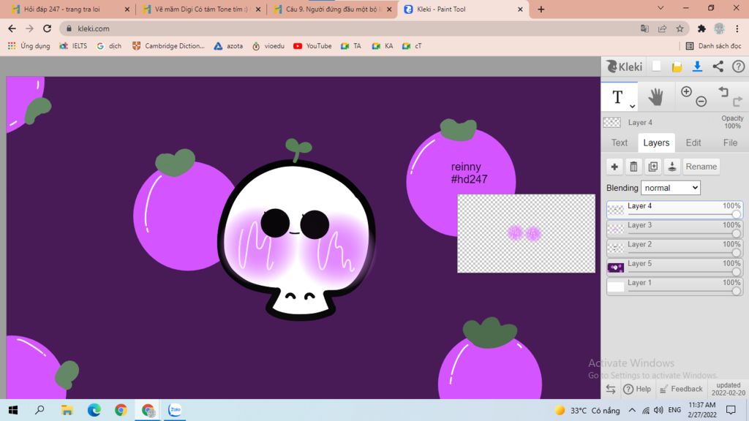Open the Chrome three-dot menu
Image resolution: width=749 pixels, height=421 pixels.
coord(737,29)
